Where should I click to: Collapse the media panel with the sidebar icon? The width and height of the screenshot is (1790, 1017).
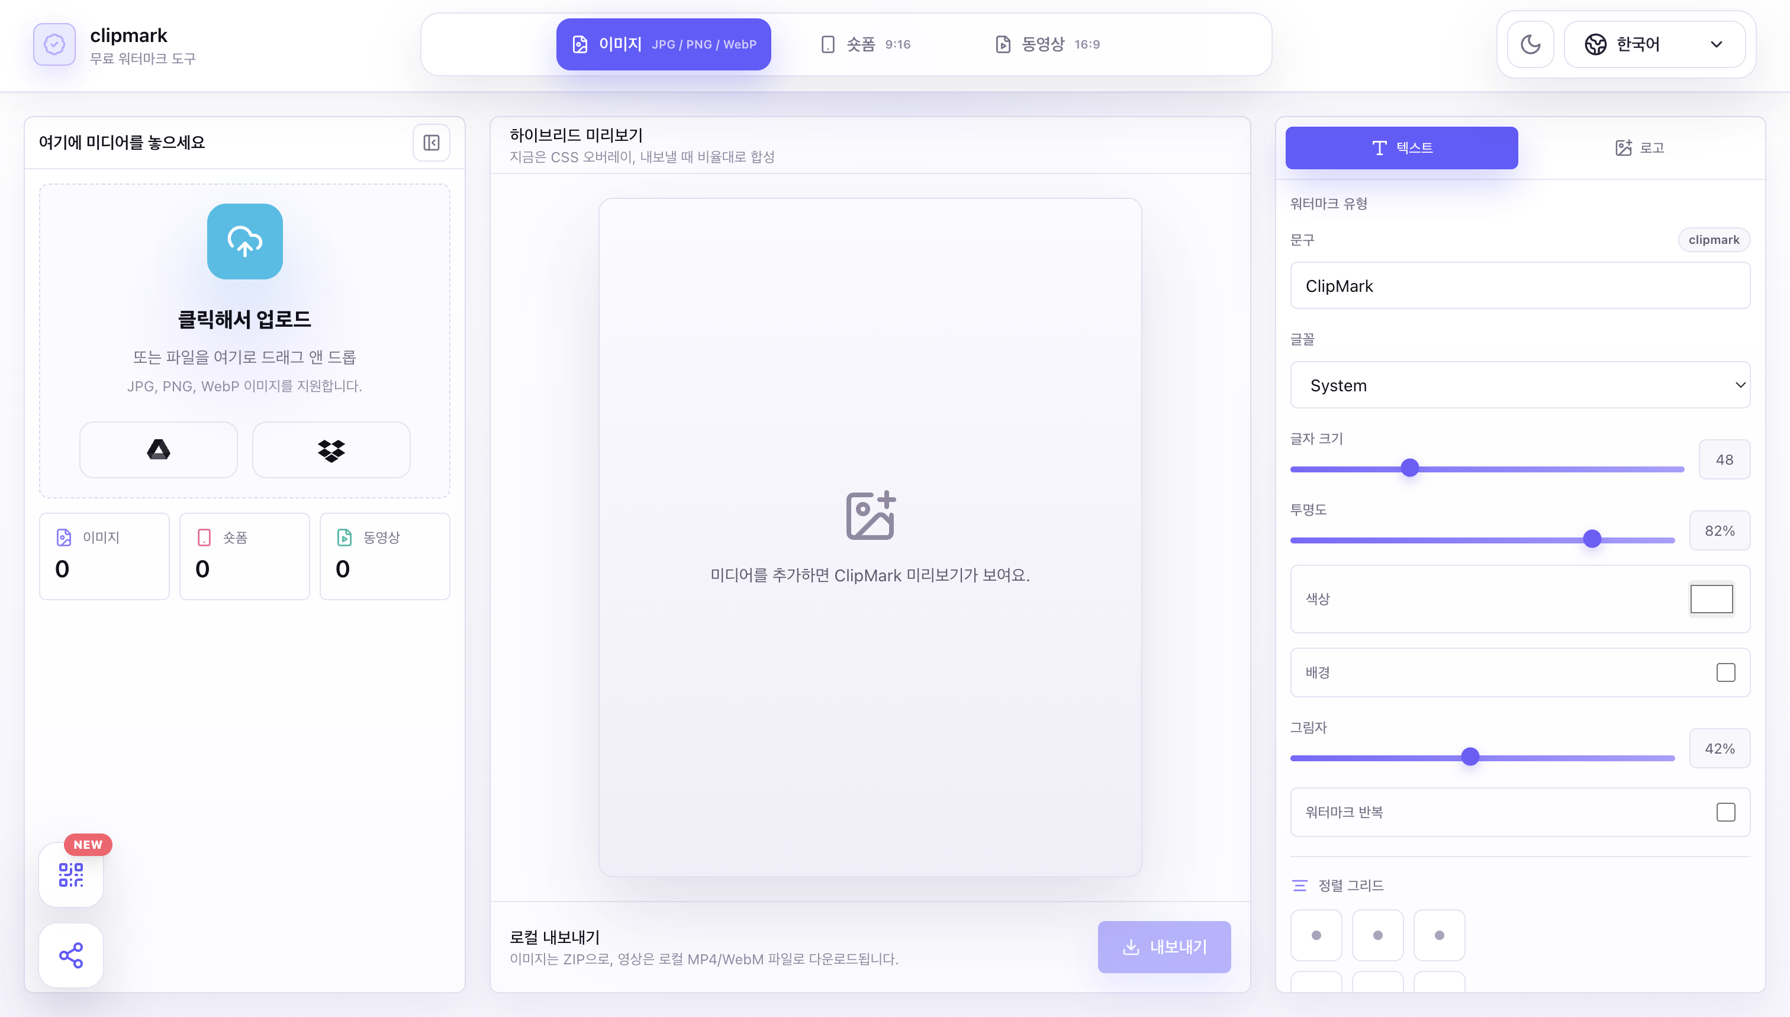(432, 143)
